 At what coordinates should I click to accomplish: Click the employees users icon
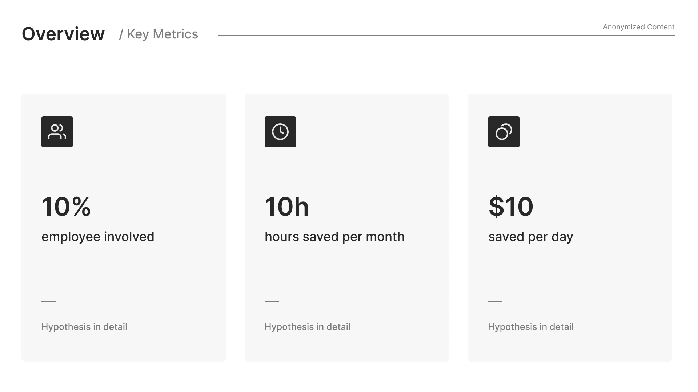click(57, 132)
